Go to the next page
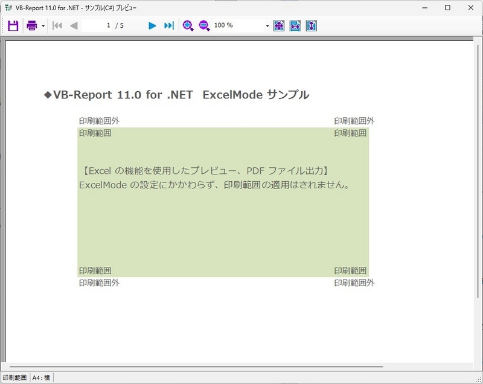483x384 pixels. pyautogui.click(x=152, y=25)
